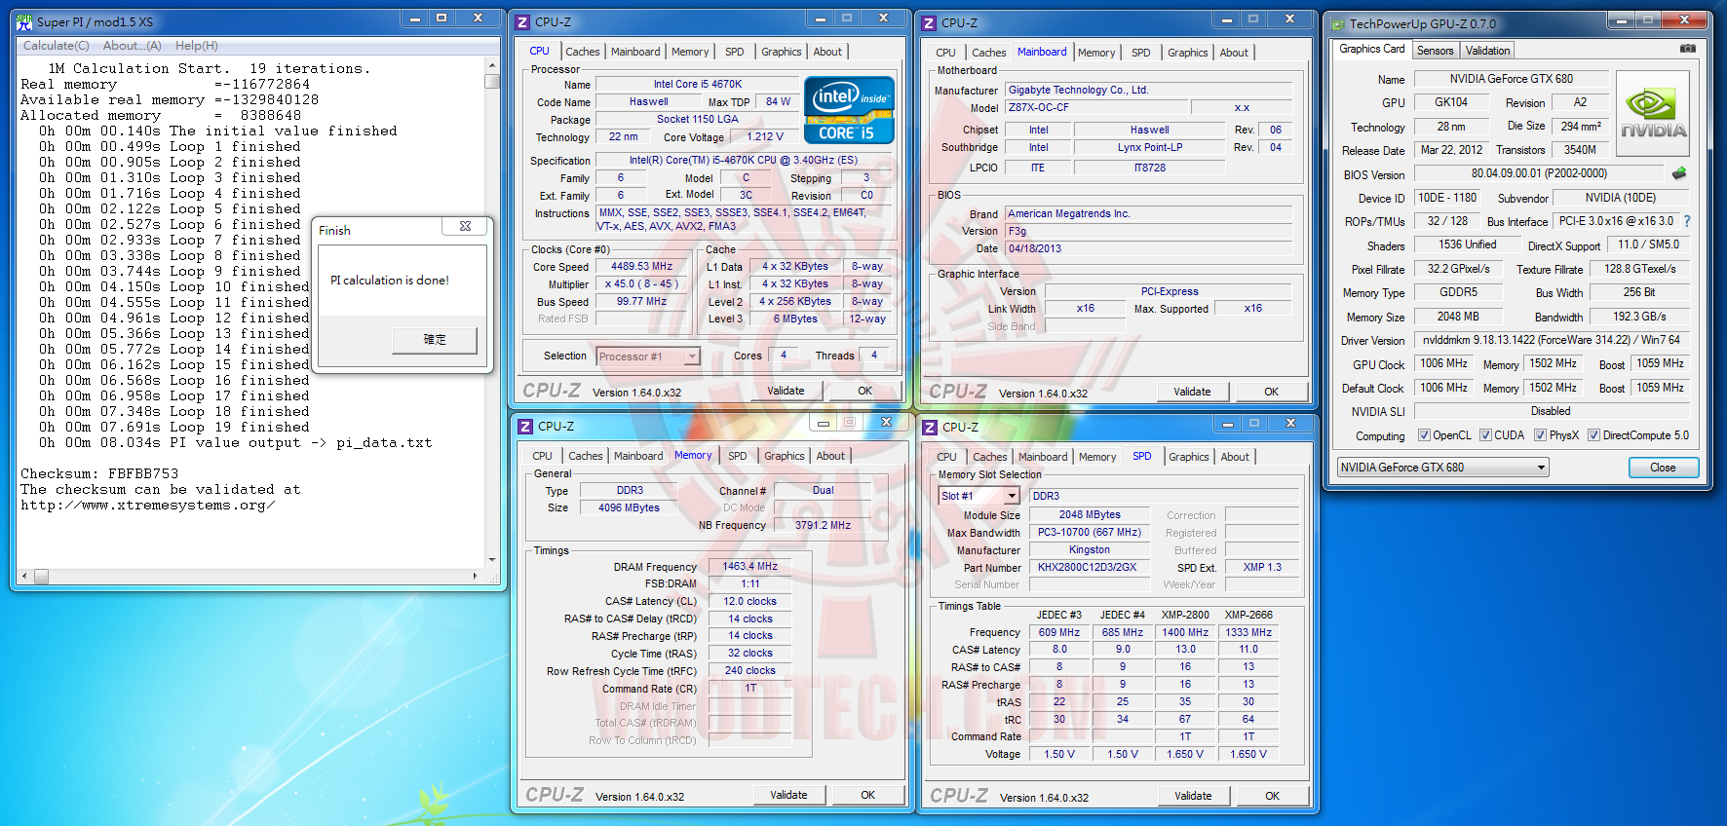This screenshot has width=1727, height=826.
Task: Click the GPU-Z screenshot camera icon
Action: click(x=1687, y=49)
